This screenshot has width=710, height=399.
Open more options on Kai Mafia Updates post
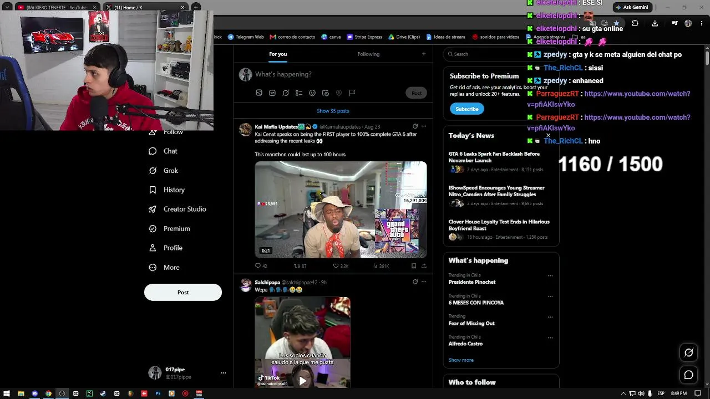(424, 126)
